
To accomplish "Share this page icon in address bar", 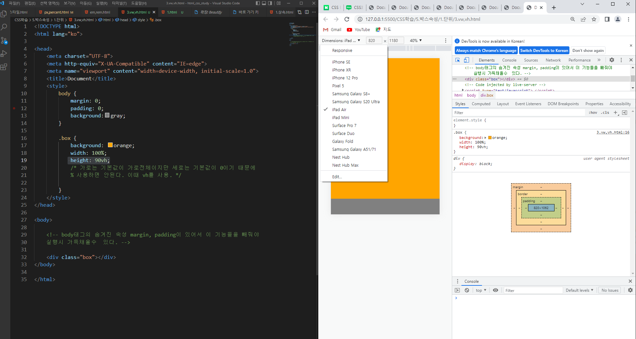I will coord(583,19).
